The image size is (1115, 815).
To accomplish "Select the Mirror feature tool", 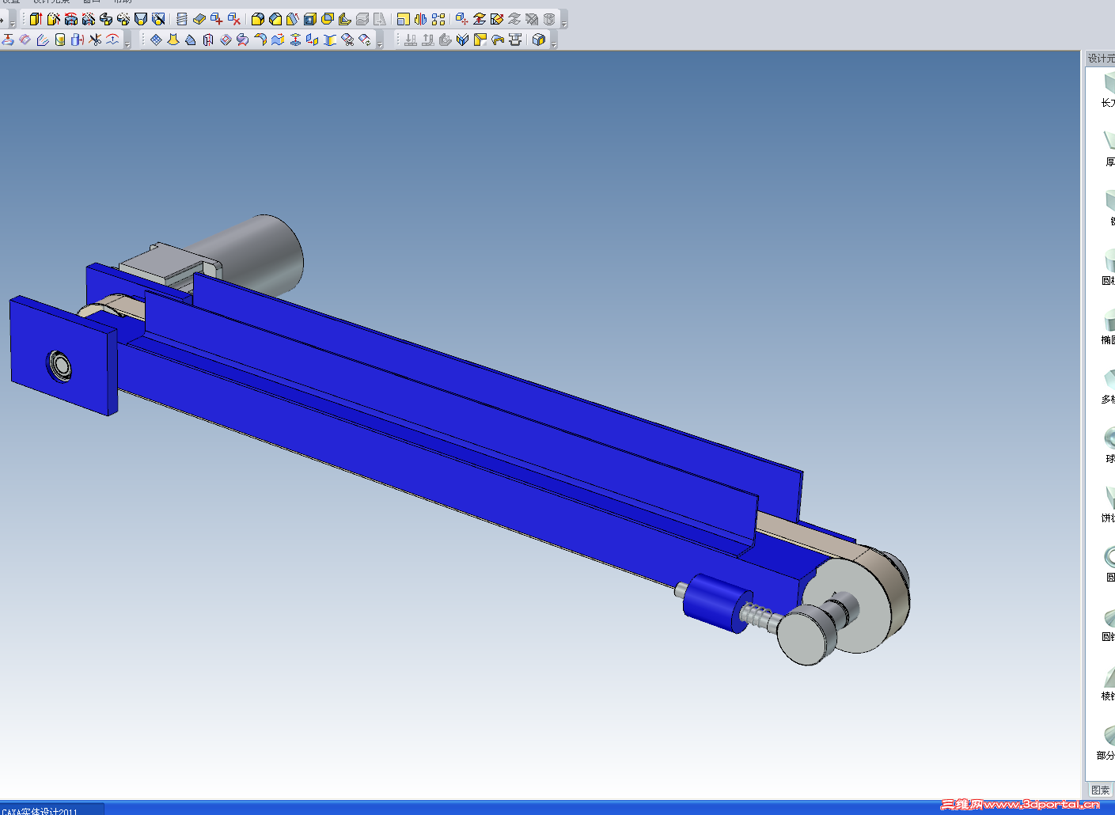I will click(x=420, y=19).
